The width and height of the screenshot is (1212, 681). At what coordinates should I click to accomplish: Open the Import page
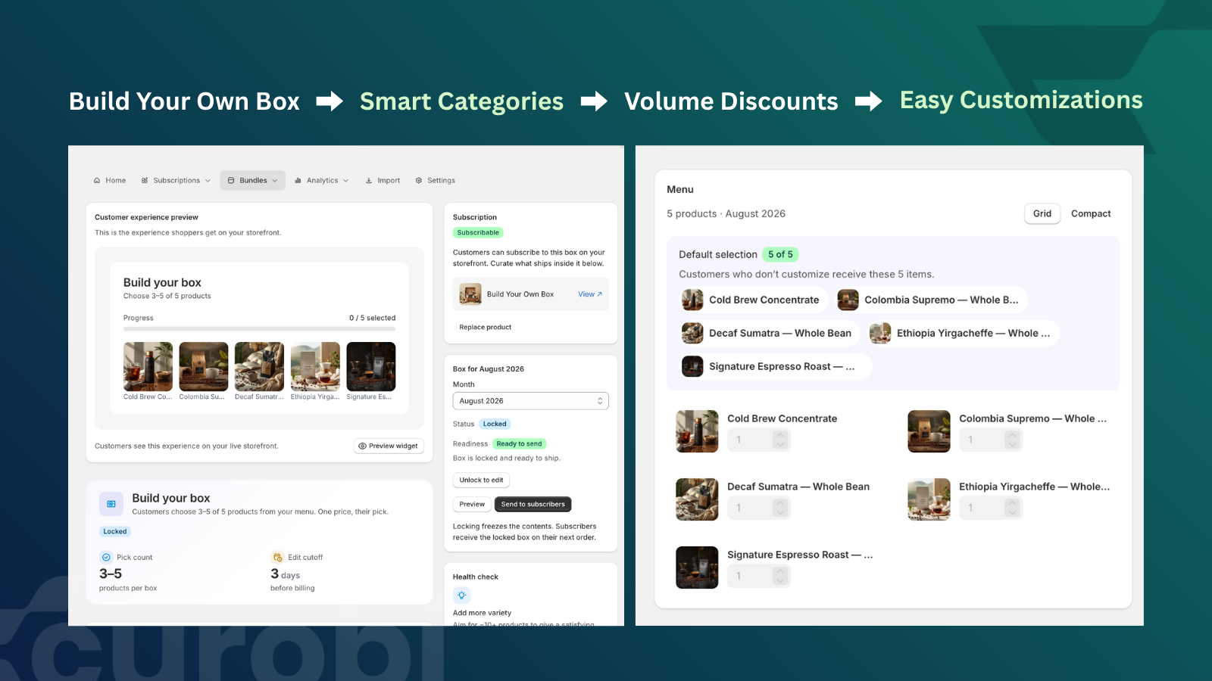click(383, 181)
